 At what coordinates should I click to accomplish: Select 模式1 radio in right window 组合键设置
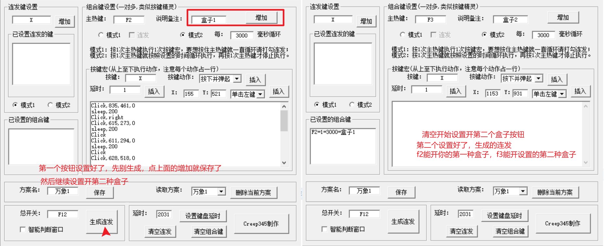click(403, 34)
